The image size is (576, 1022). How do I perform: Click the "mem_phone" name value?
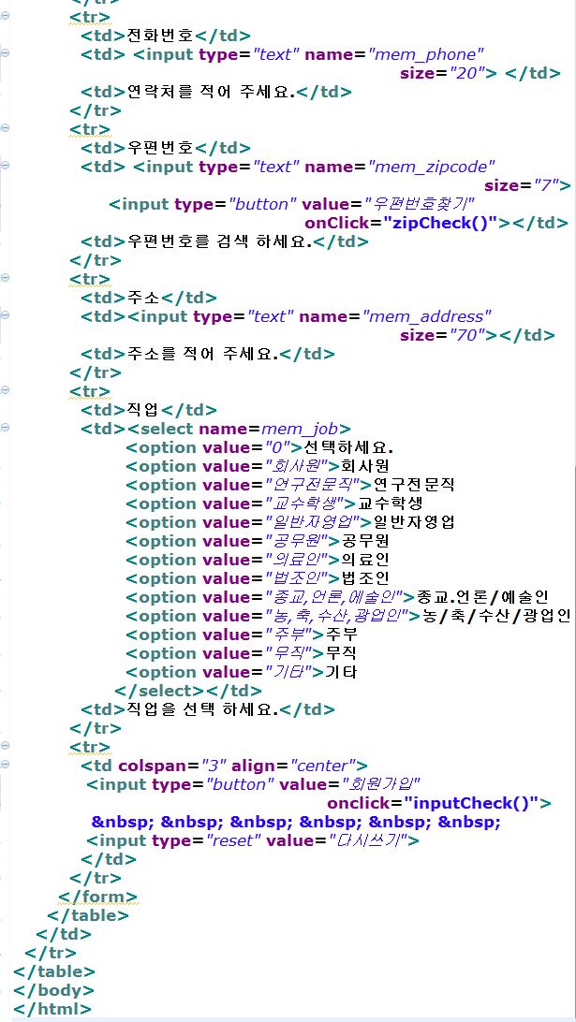(x=426, y=54)
